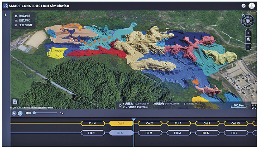Select the highlighted Fill K block
The width and height of the screenshot is (258, 149).
(121, 133)
